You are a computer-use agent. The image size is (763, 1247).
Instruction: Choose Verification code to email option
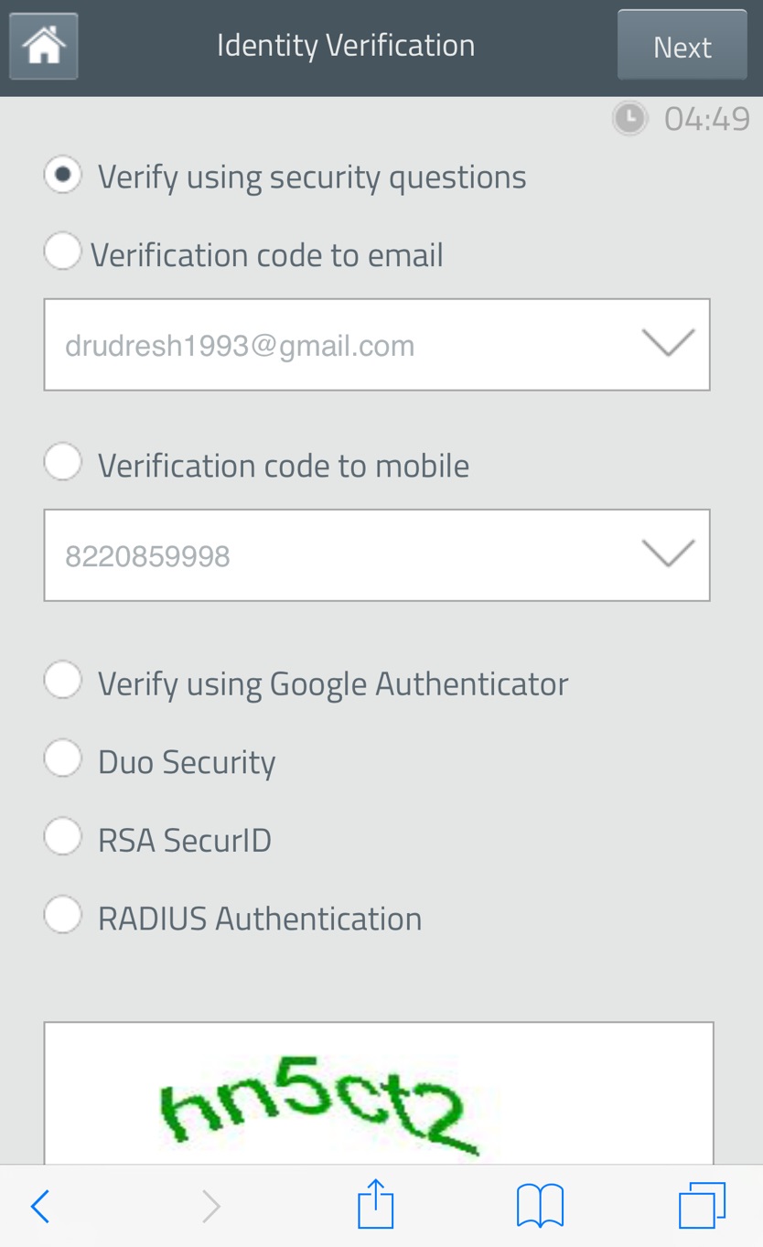coord(63,252)
